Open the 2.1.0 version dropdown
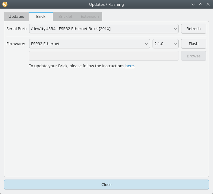Screen dimensions: 213x194 [165, 44]
